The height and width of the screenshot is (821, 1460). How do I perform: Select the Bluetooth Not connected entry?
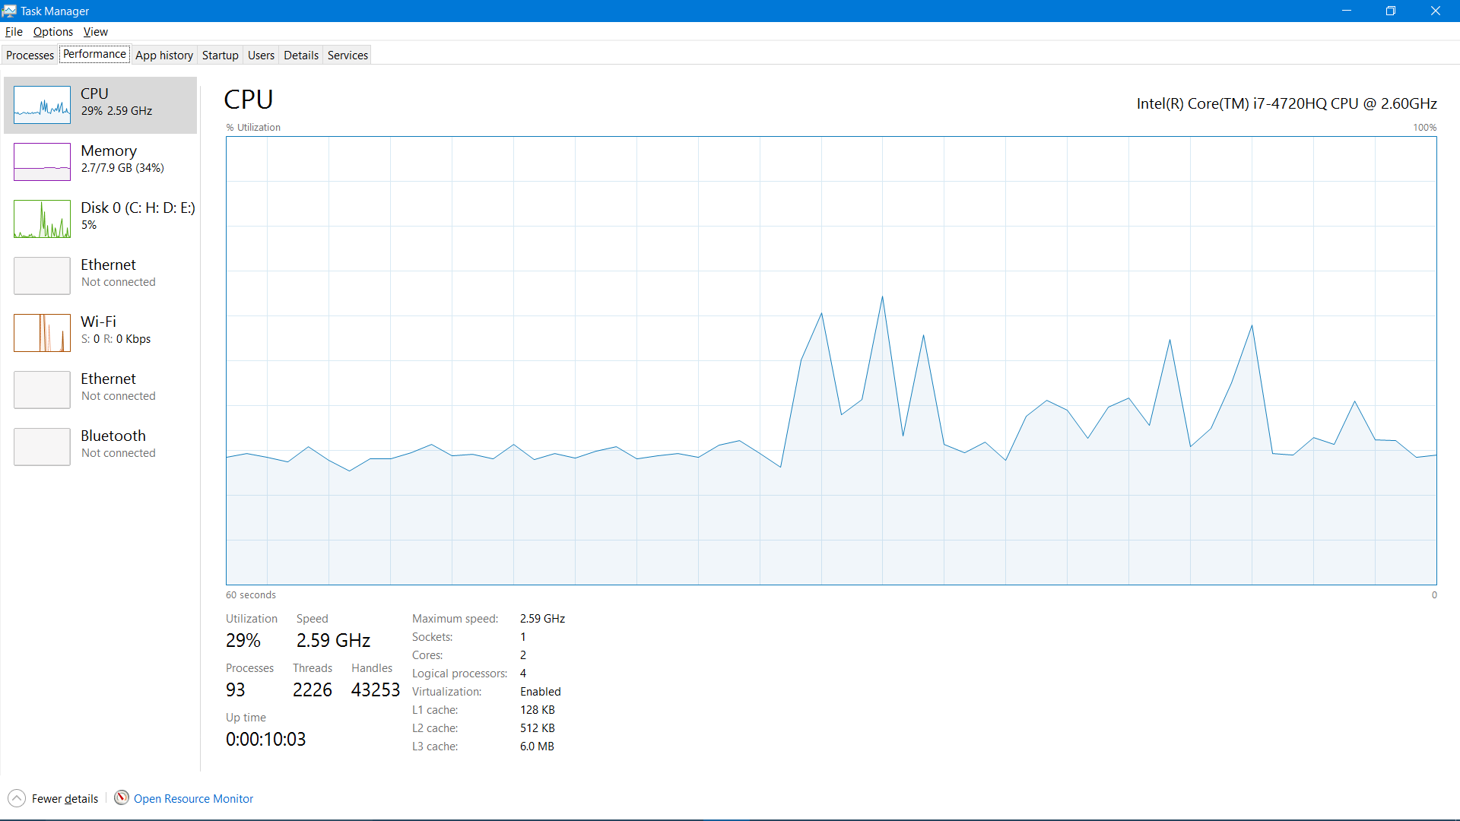click(x=100, y=447)
